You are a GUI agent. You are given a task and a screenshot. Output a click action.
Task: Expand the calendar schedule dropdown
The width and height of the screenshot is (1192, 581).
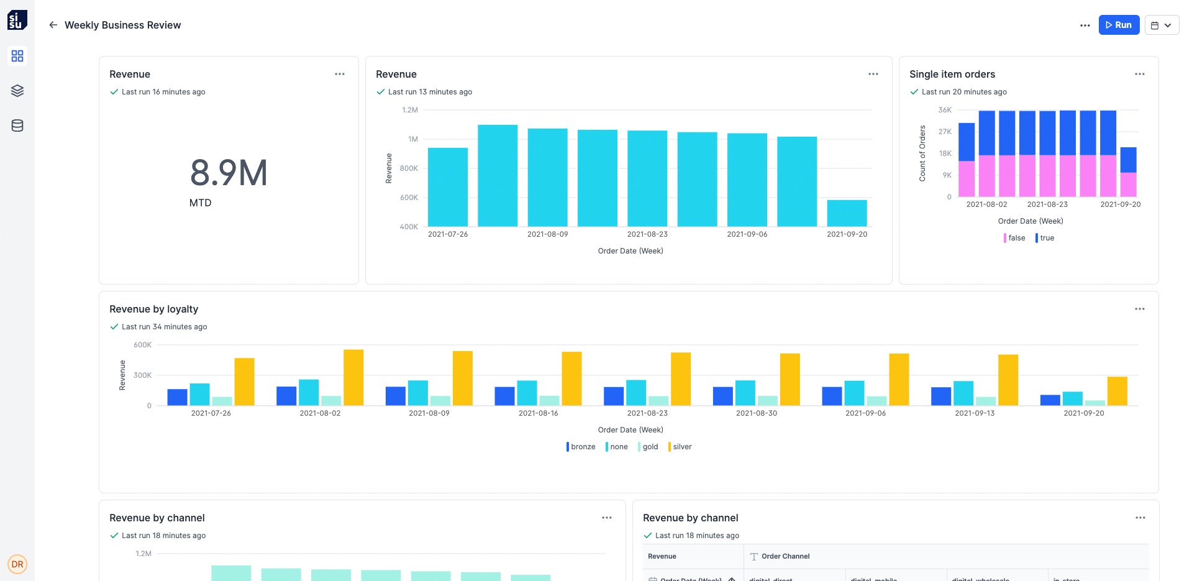click(1161, 25)
